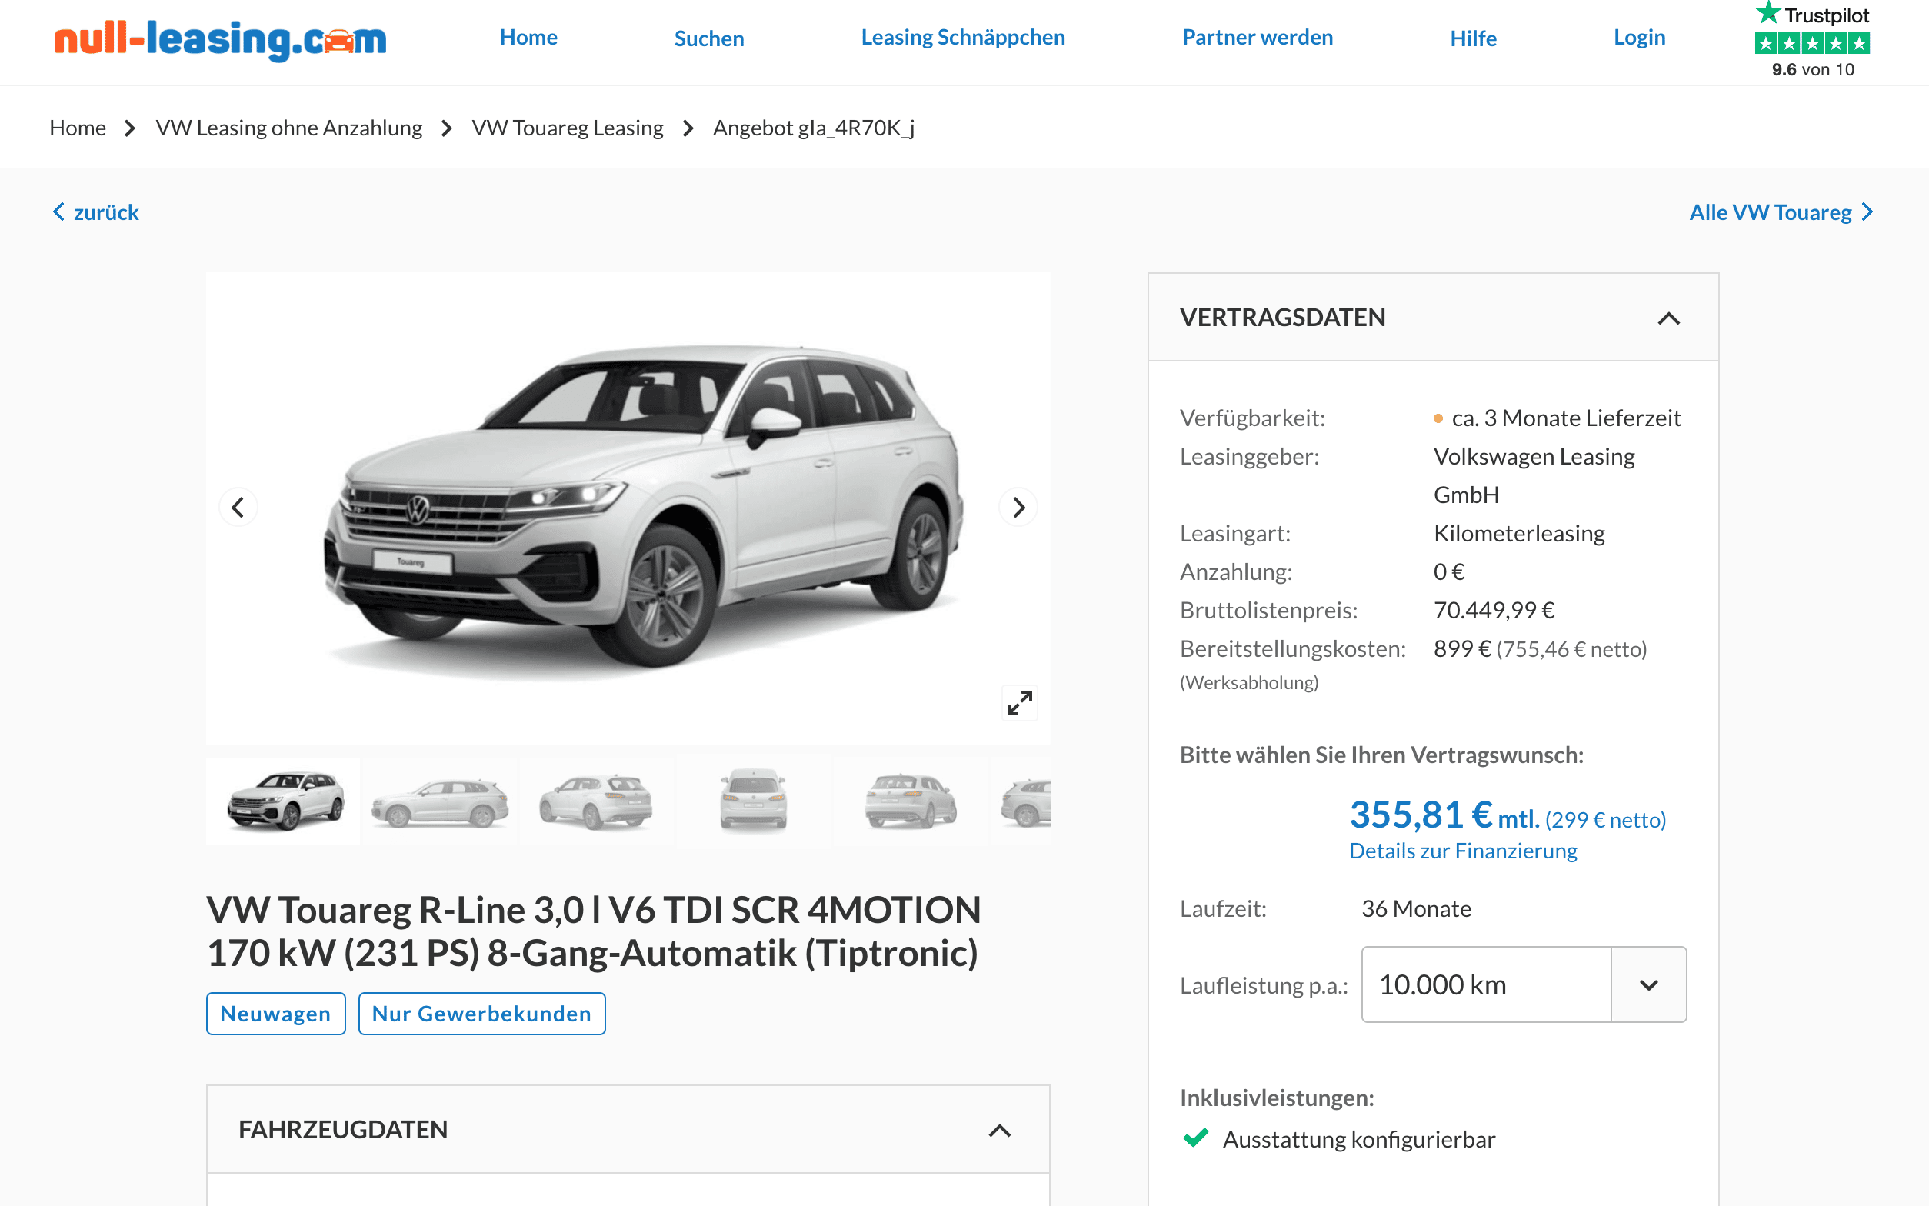Collapse the Fahrzeugdaten section
Screen dimensions: 1929x1206
click(999, 1130)
